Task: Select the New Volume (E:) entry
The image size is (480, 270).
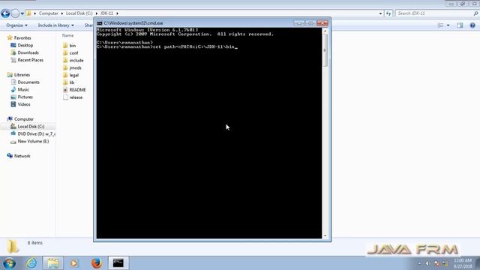Action: 33,142
